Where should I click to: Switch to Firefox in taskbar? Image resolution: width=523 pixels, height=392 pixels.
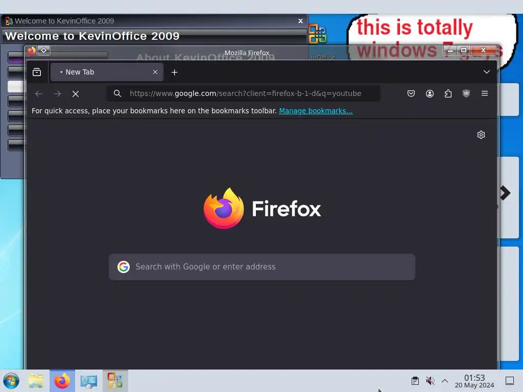[62, 381]
